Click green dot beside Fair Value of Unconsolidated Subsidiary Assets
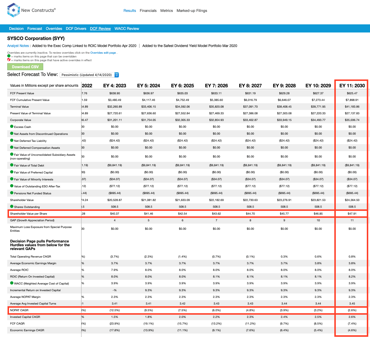This screenshot has height=337, width=370. 12,154
